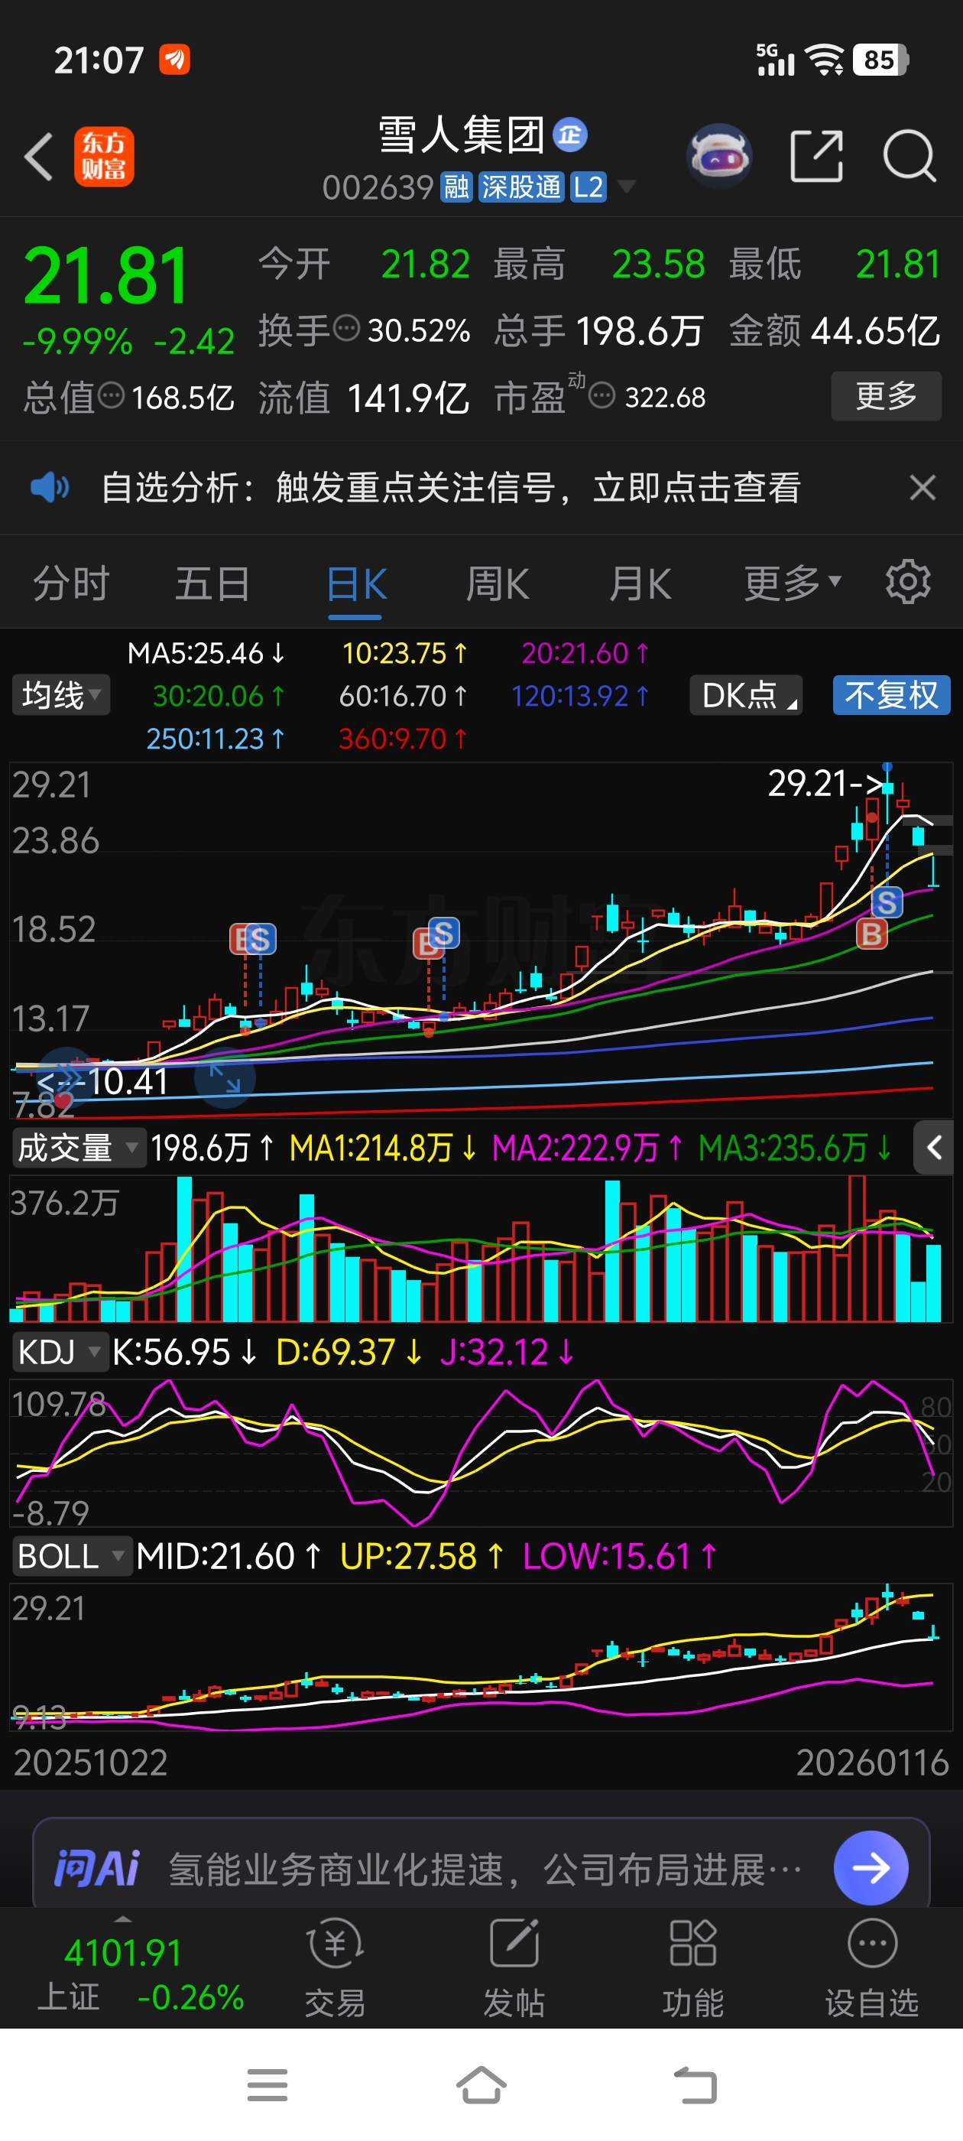963x2141 pixels.
Task: Collapse the side panel arrow by volume
Action: coord(934,1148)
